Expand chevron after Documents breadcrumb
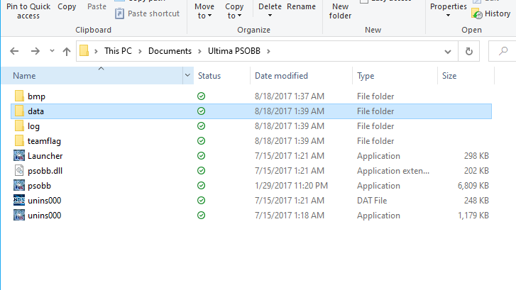Image resolution: width=516 pixels, height=290 pixels. [x=199, y=51]
